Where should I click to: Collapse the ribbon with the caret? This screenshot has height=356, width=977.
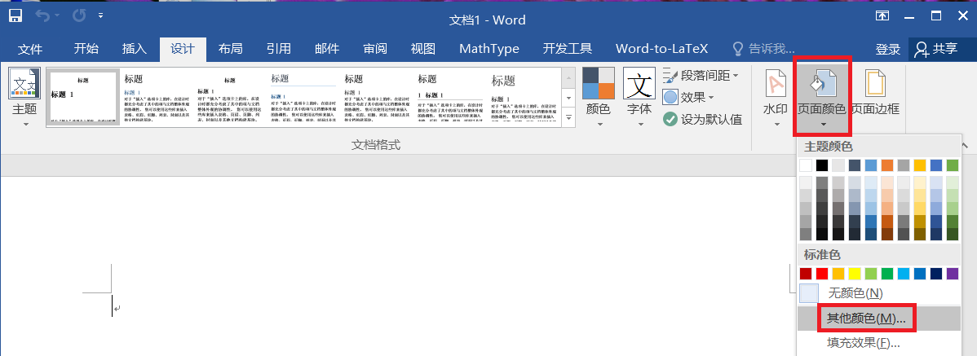click(966, 145)
